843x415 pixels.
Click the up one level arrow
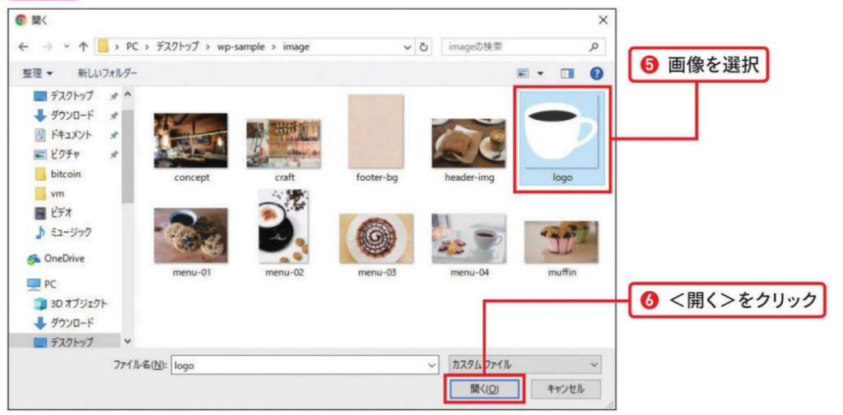coord(82,47)
